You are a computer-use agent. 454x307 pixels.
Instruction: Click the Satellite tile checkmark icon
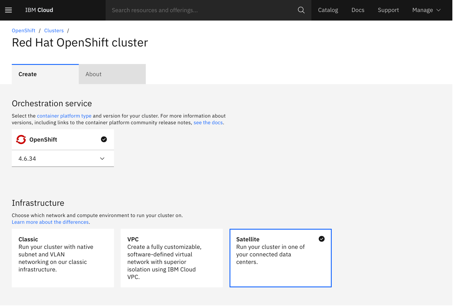click(x=321, y=239)
